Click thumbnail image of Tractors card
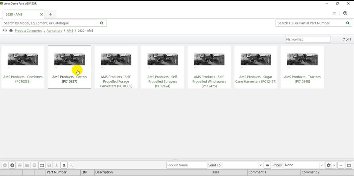The width and height of the screenshot is (354, 176). [x=302, y=59]
